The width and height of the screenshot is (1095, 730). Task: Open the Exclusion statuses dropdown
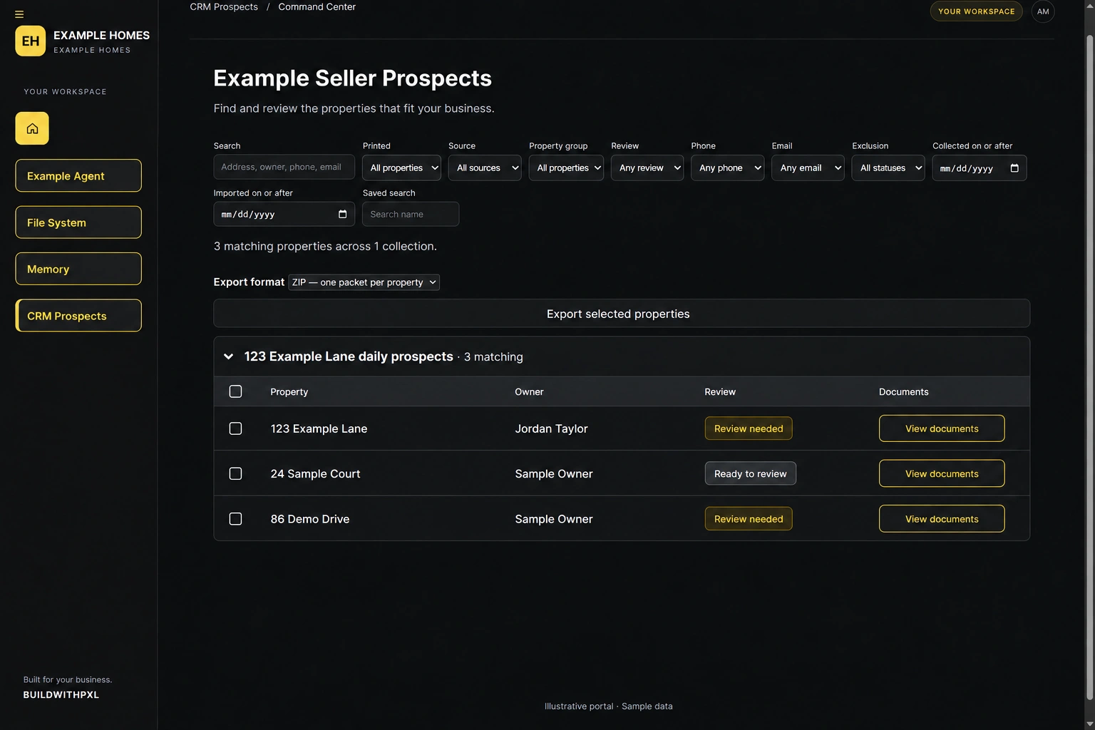[888, 168]
